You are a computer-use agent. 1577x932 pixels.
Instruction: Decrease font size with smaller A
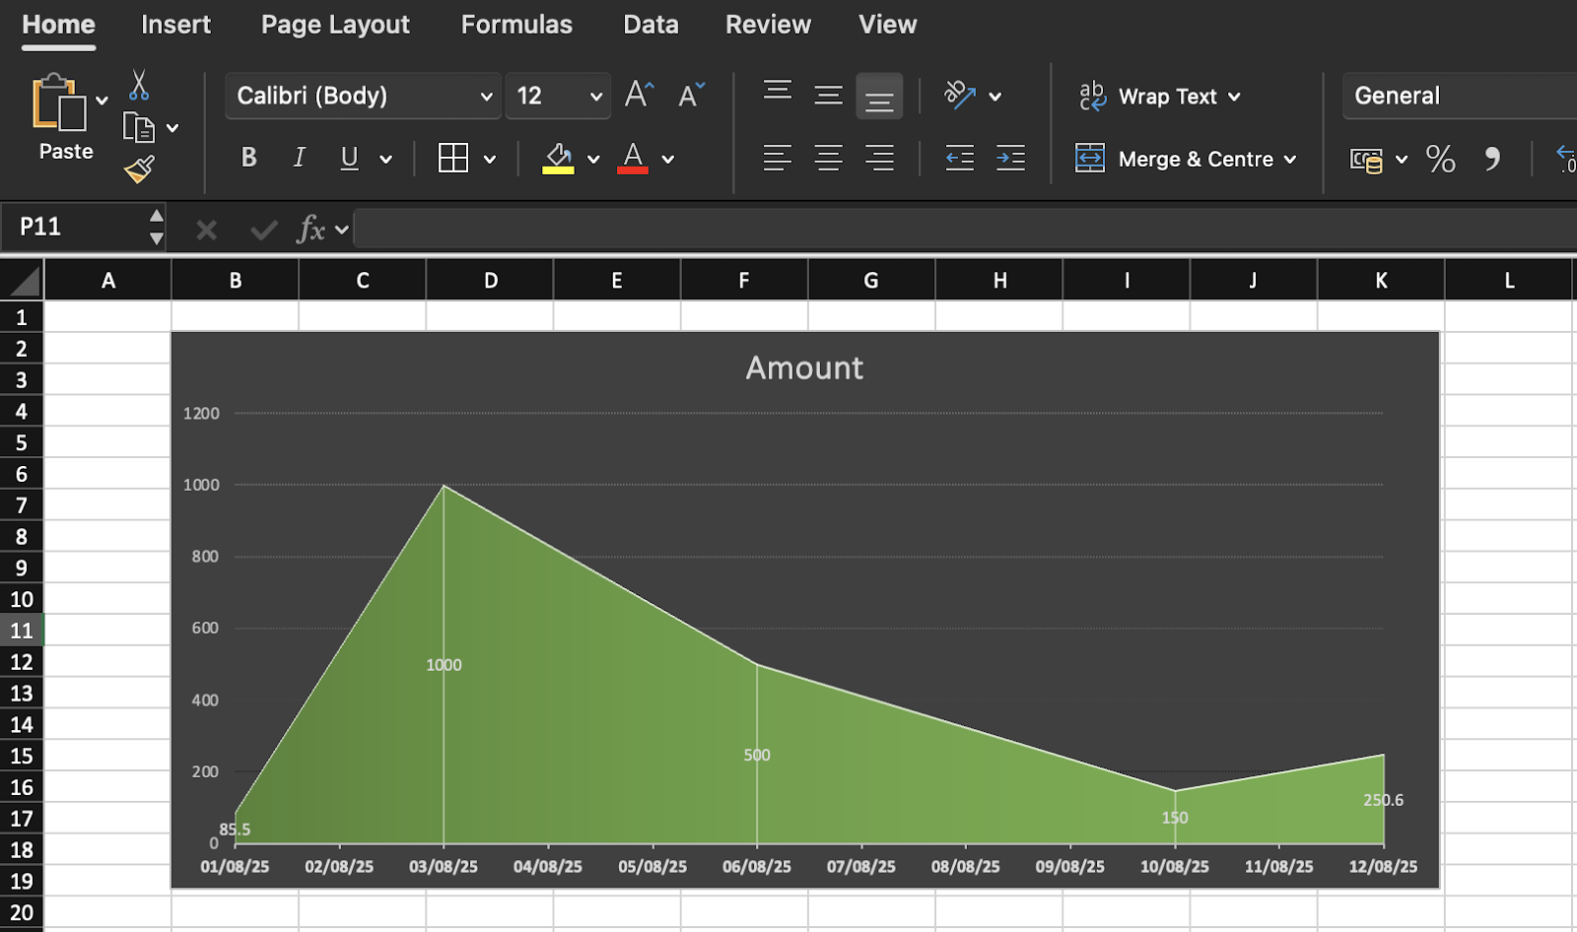point(691,95)
